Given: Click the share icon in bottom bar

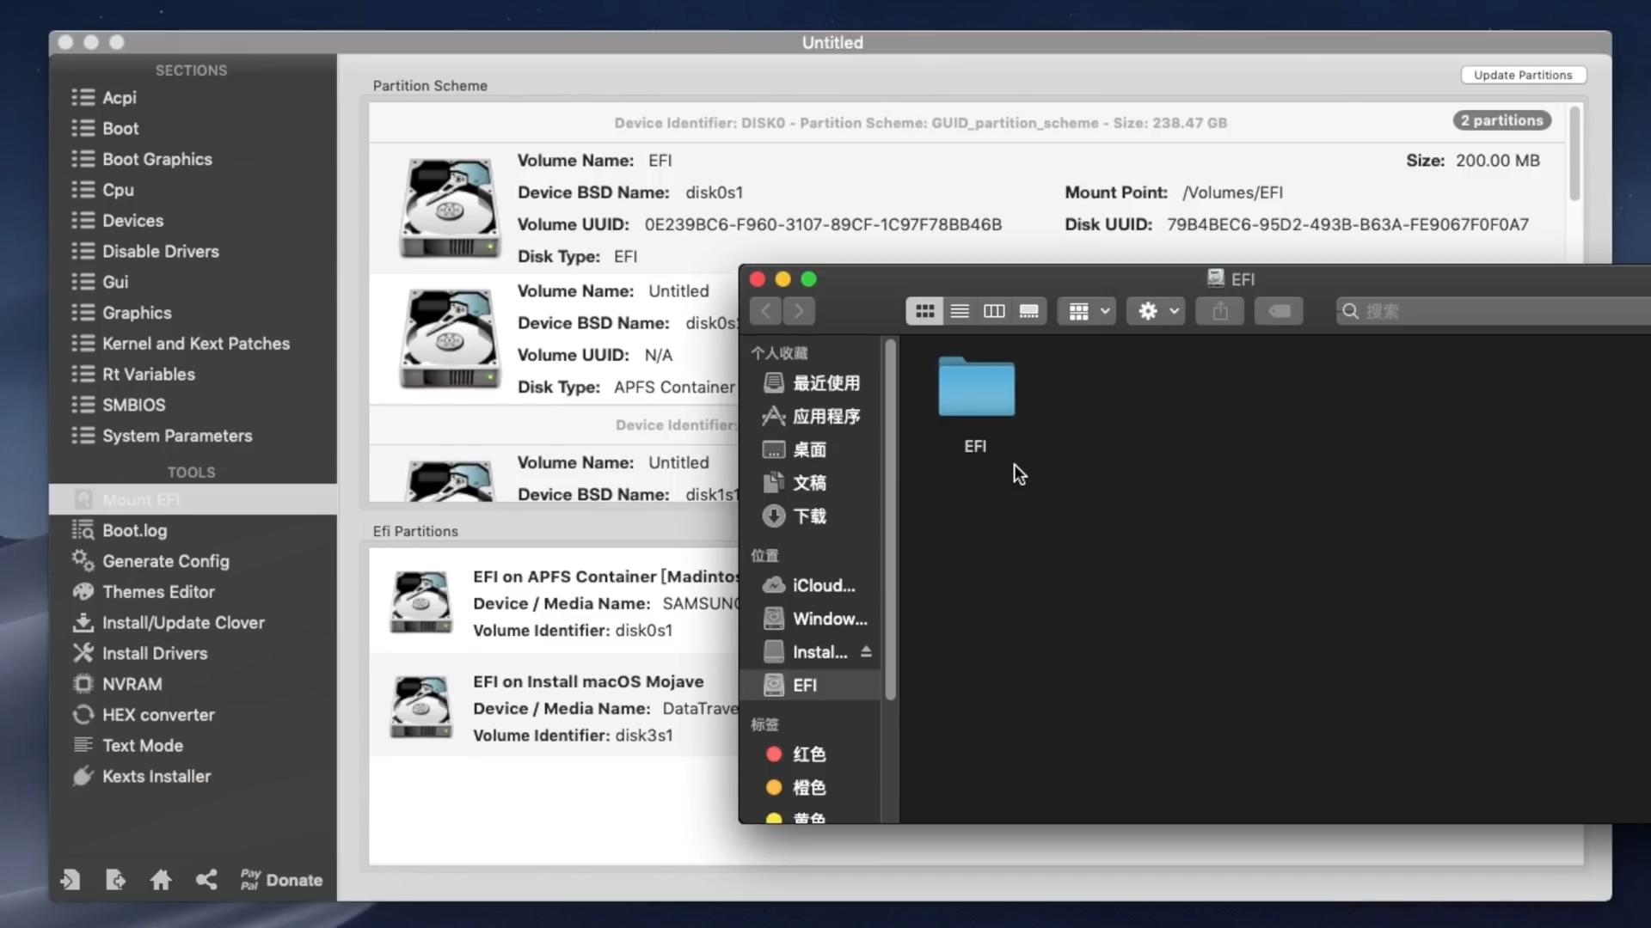Looking at the screenshot, I should (206, 879).
